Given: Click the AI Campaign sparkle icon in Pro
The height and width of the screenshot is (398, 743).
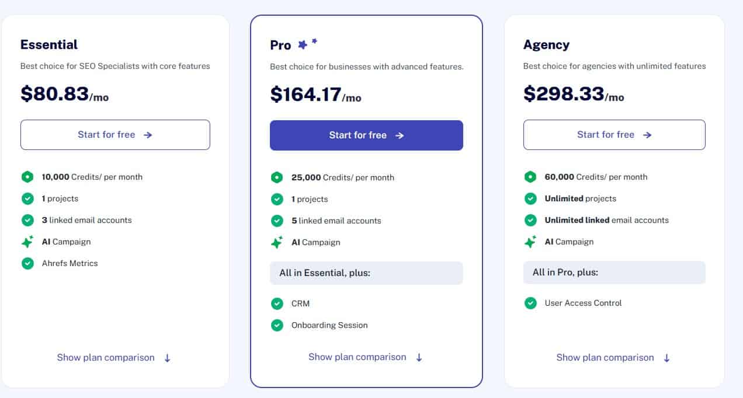Looking at the screenshot, I should click(x=277, y=242).
